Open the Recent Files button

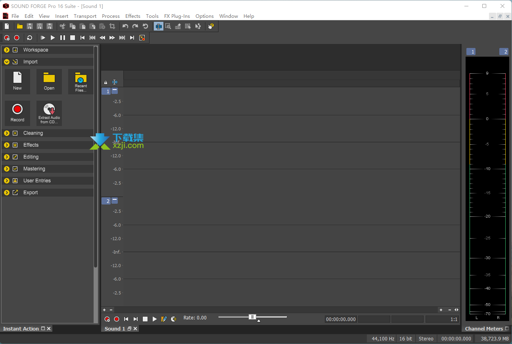click(x=81, y=82)
